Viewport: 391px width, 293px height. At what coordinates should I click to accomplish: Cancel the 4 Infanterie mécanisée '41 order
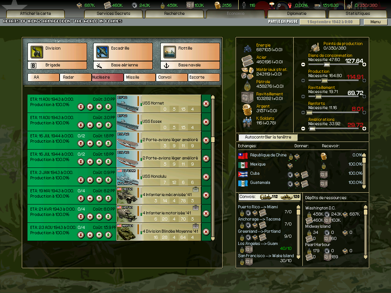pos(206,195)
